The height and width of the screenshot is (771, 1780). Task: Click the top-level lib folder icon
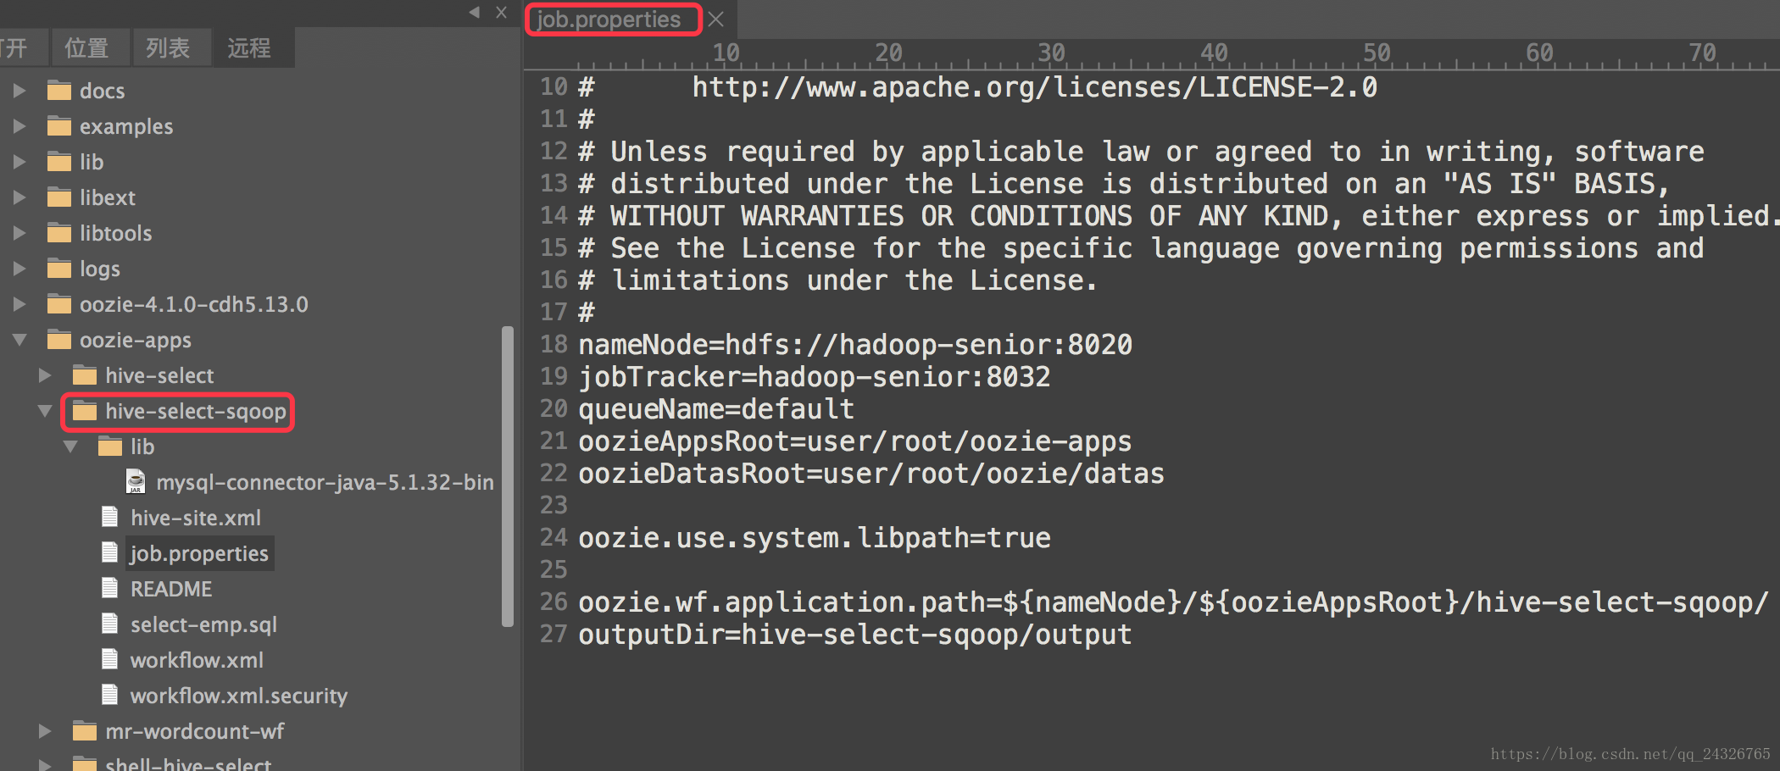click(59, 161)
